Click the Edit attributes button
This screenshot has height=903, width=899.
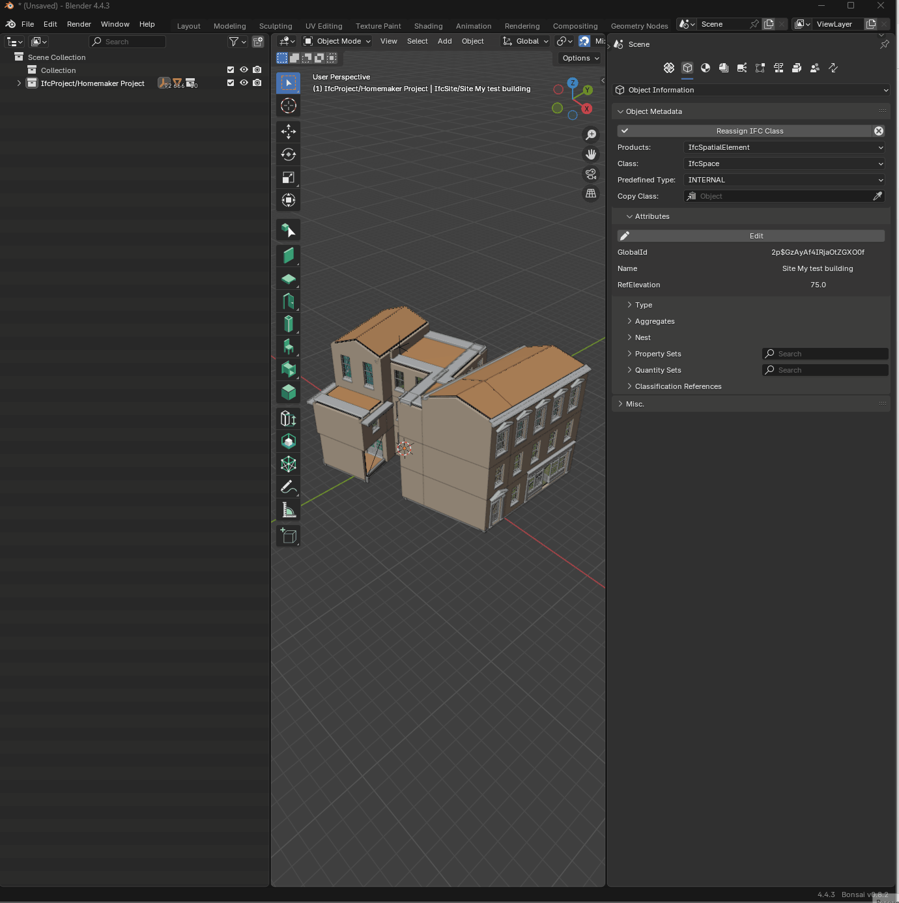coord(751,236)
